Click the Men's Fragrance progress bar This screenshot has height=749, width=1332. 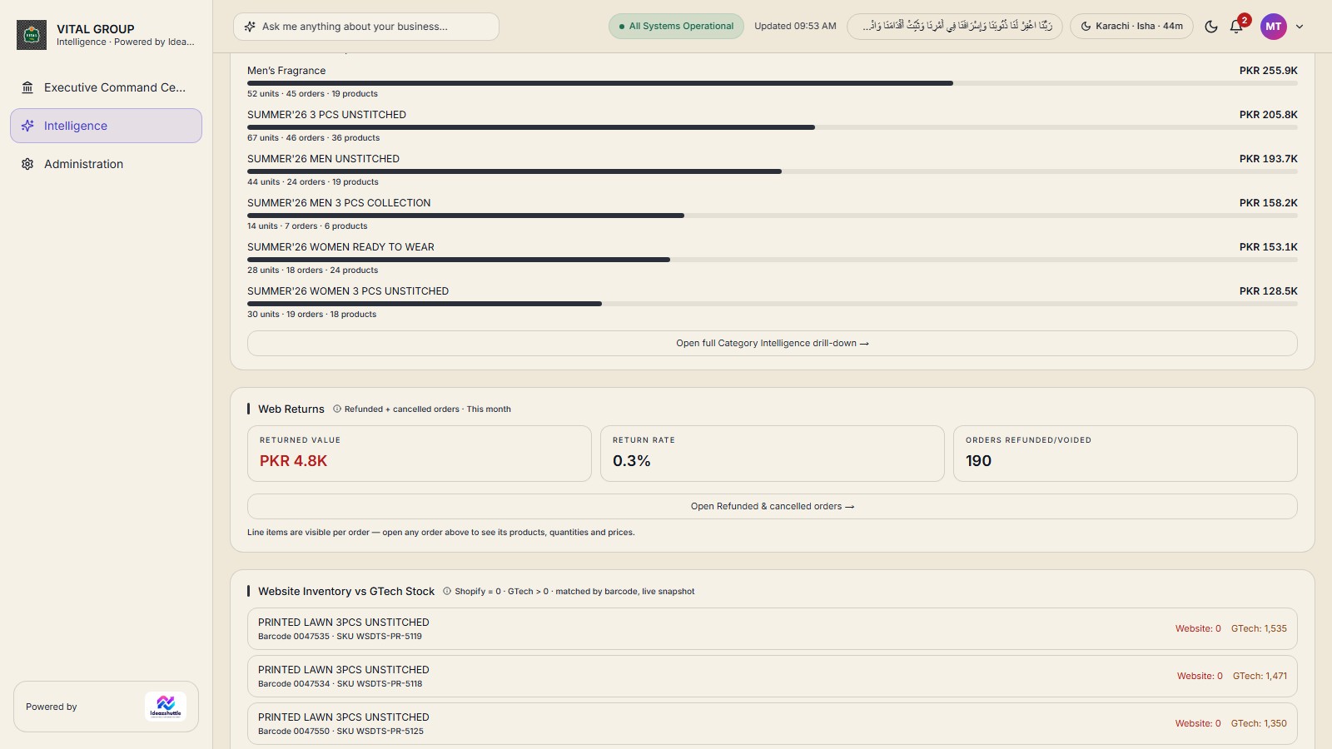tap(772, 83)
